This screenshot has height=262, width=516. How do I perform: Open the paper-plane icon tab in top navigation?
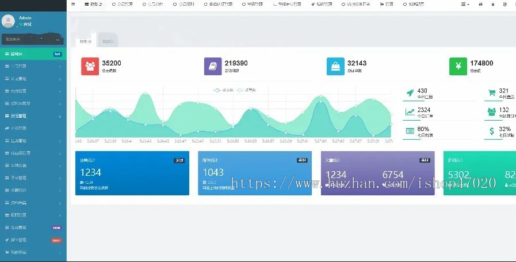(322, 4)
